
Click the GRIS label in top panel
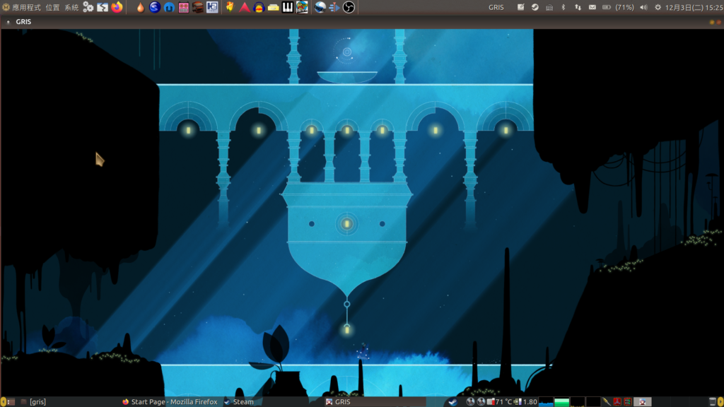[496, 7]
